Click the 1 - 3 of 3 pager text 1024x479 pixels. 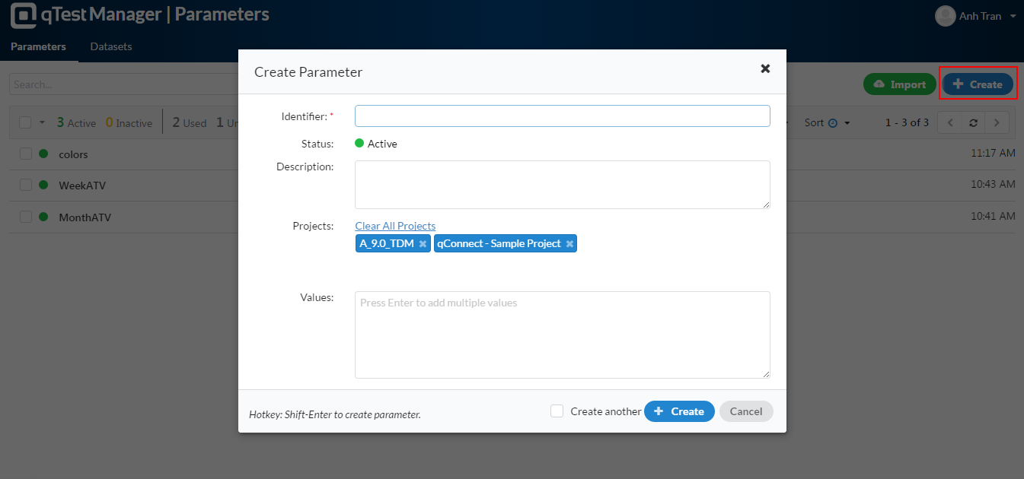pos(907,122)
